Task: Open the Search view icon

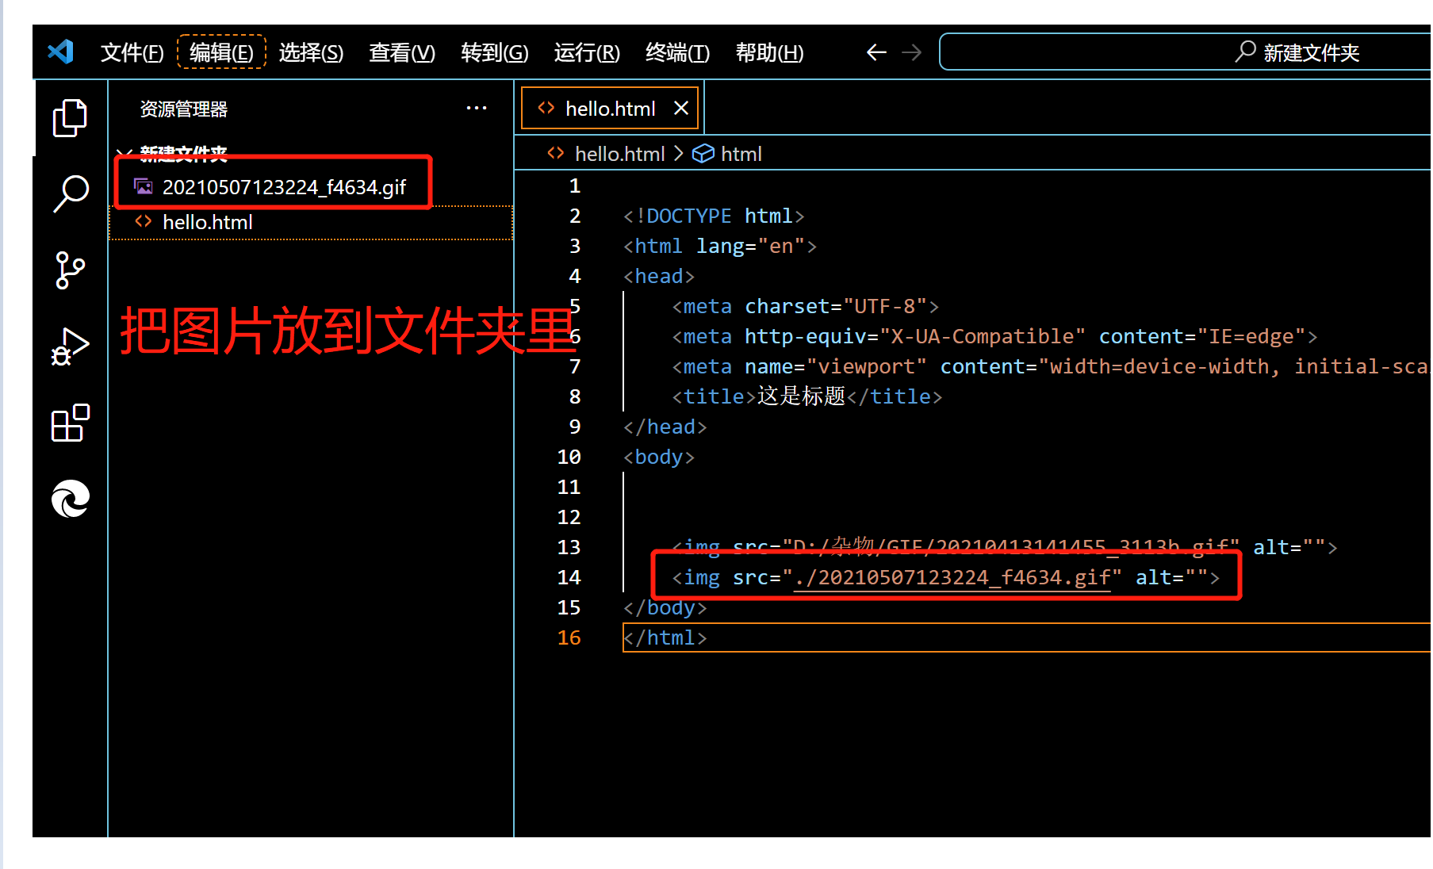Action: [x=70, y=193]
